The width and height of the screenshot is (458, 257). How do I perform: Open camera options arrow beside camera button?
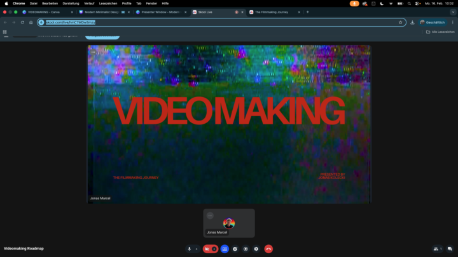coord(214,249)
